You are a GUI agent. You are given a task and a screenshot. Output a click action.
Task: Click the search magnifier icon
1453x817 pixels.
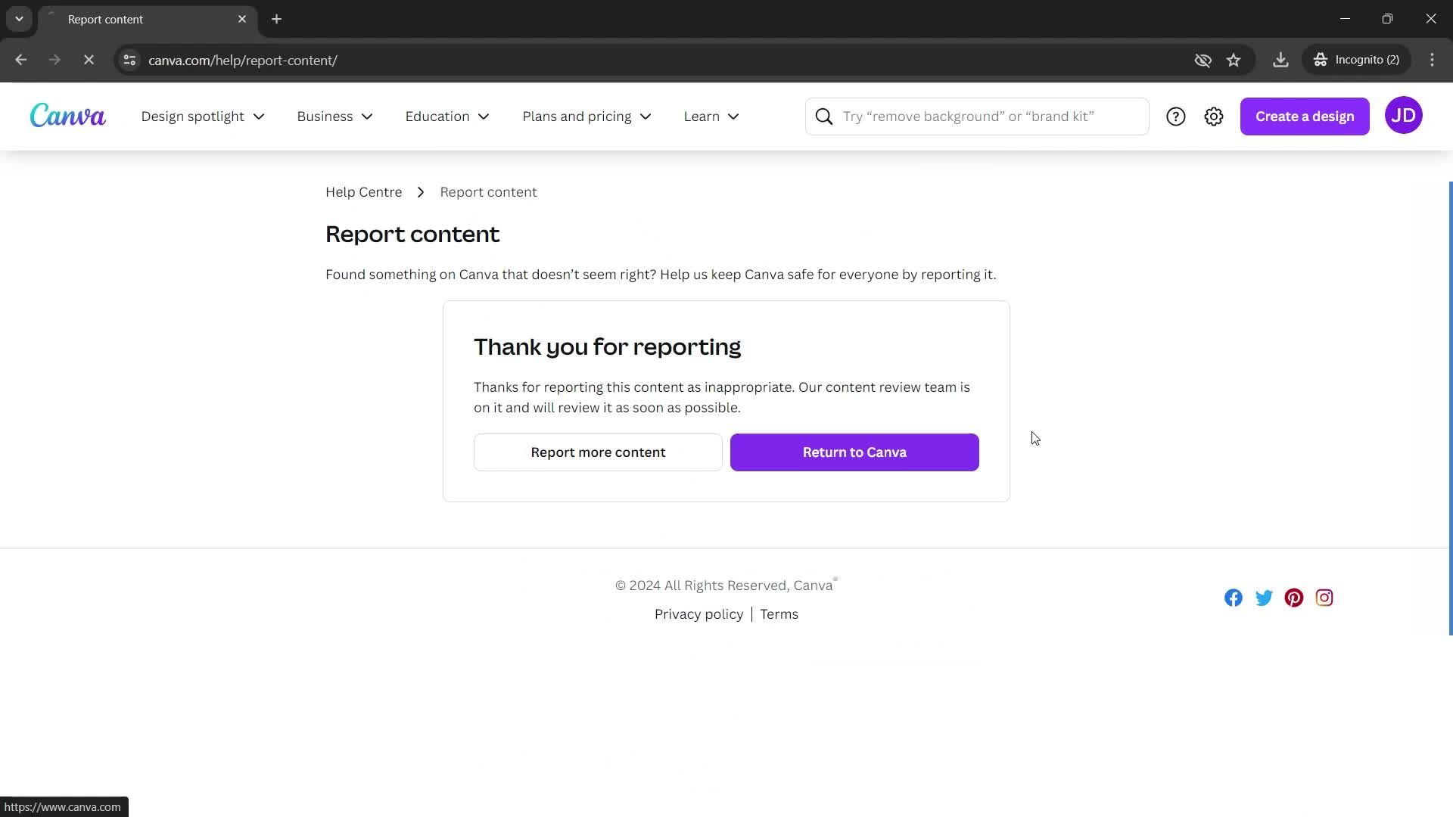[823, 116]
